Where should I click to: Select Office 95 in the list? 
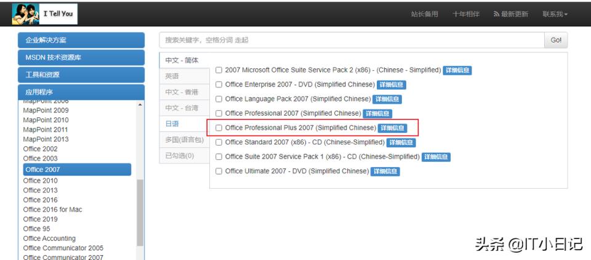(x=36, y=229)
